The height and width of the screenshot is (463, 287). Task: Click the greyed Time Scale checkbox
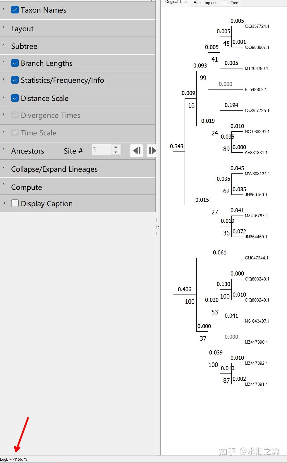tap(15, 132)
